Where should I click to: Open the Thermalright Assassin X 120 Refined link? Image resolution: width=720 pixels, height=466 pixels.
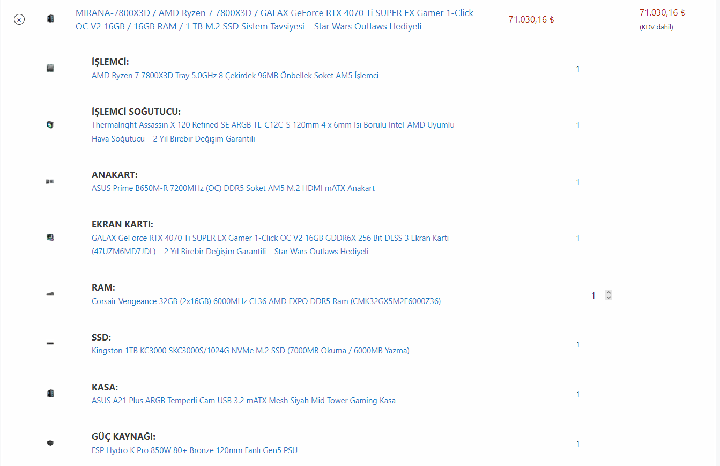coord(273,132)
